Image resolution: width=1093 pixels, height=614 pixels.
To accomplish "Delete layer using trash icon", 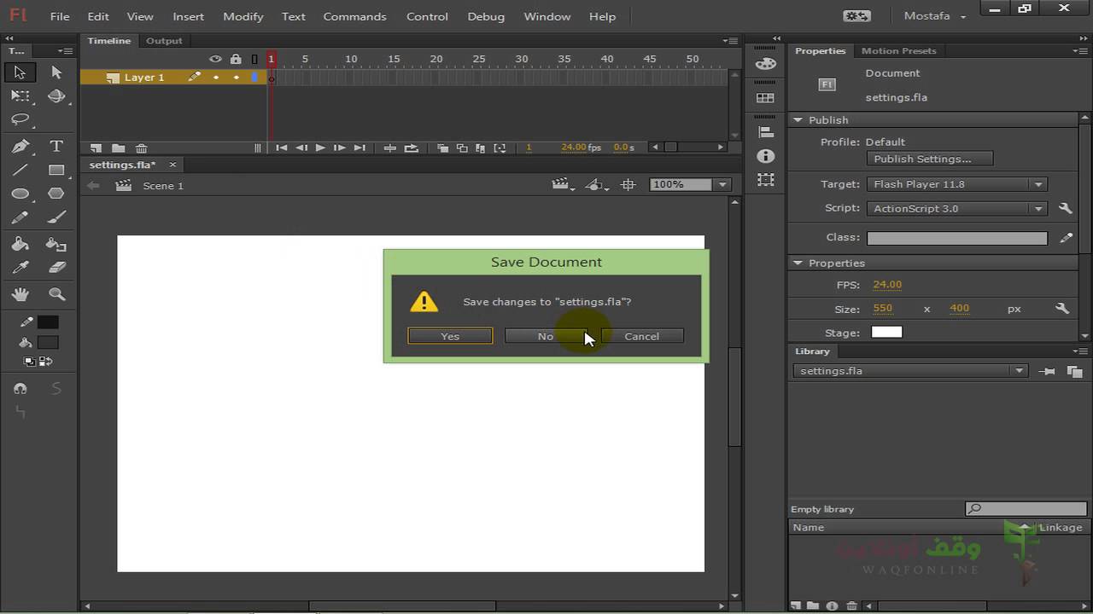I will coord(142,148).
